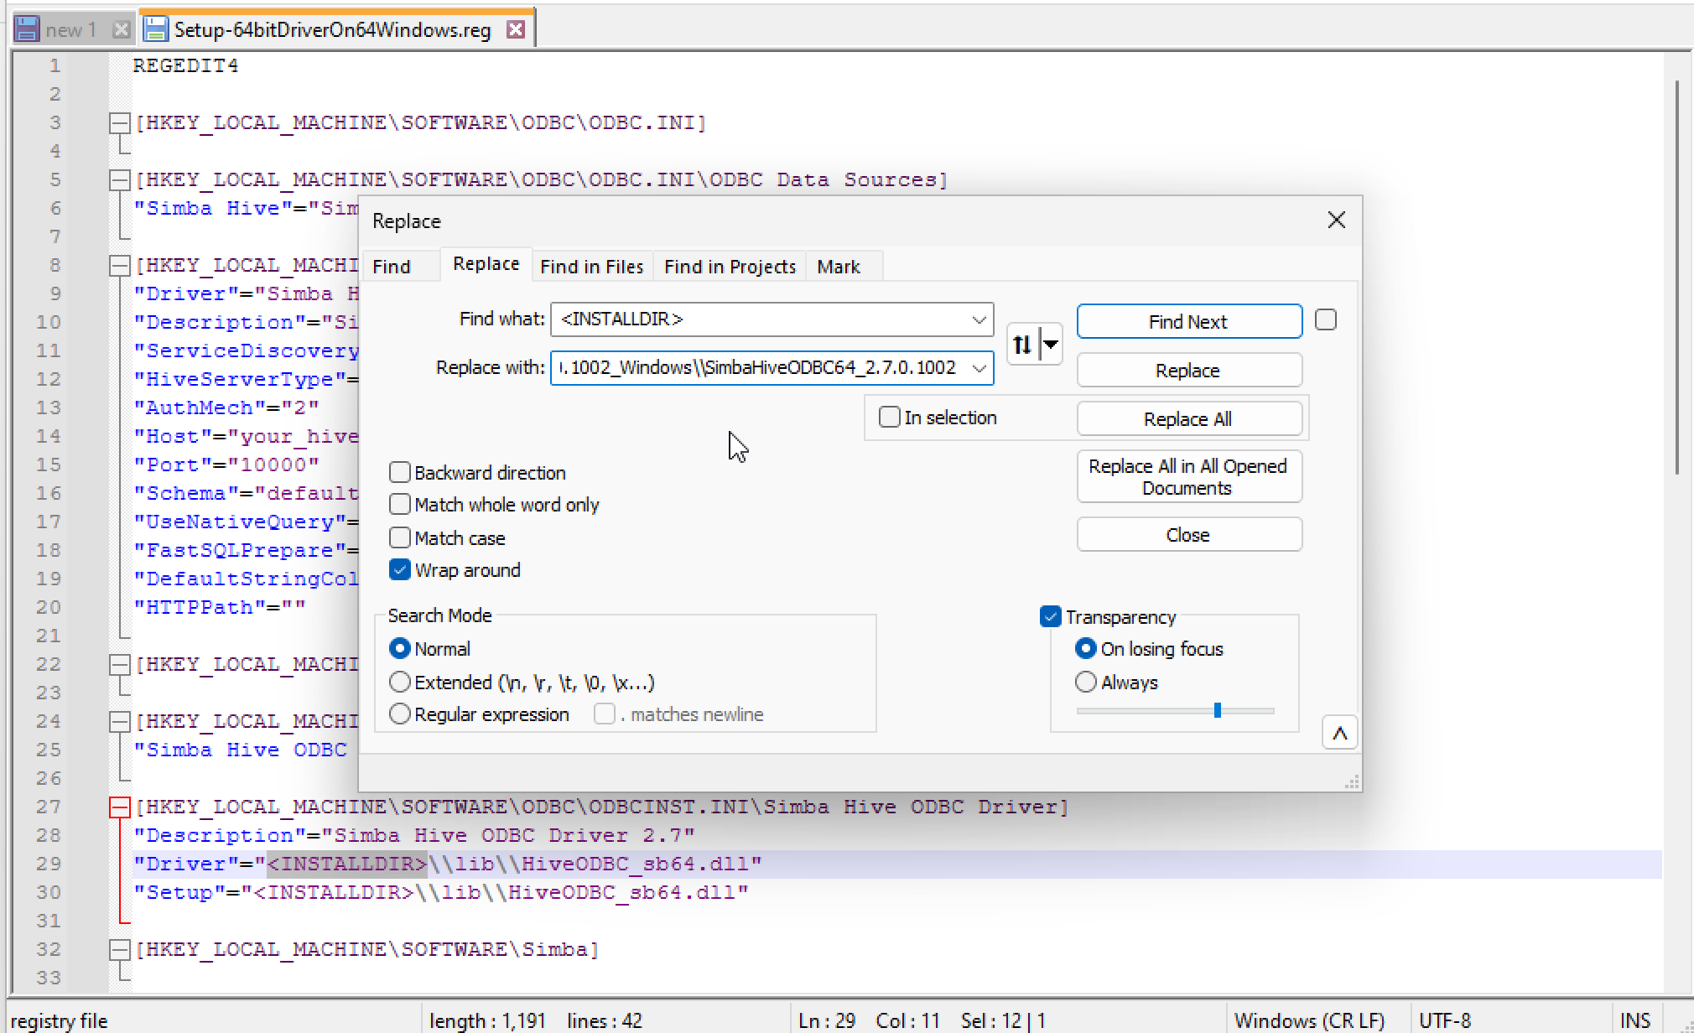Close the Replace dialog with the X

(x=1337, y=220)
